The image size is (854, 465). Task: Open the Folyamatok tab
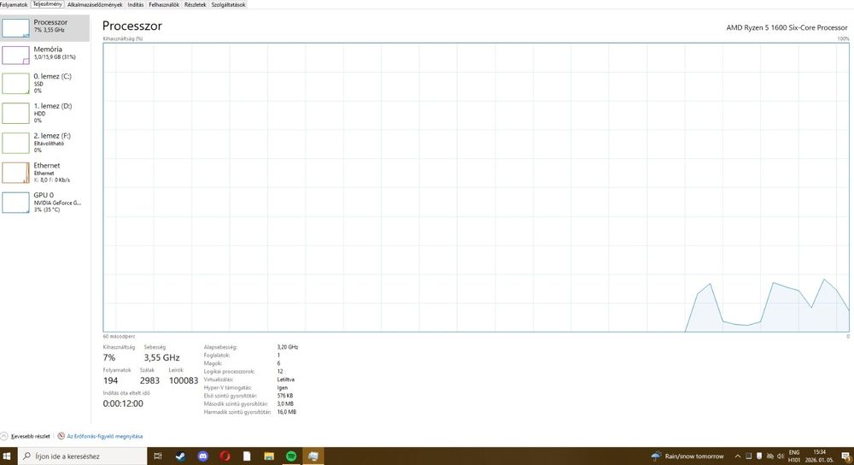click(14, 4)
